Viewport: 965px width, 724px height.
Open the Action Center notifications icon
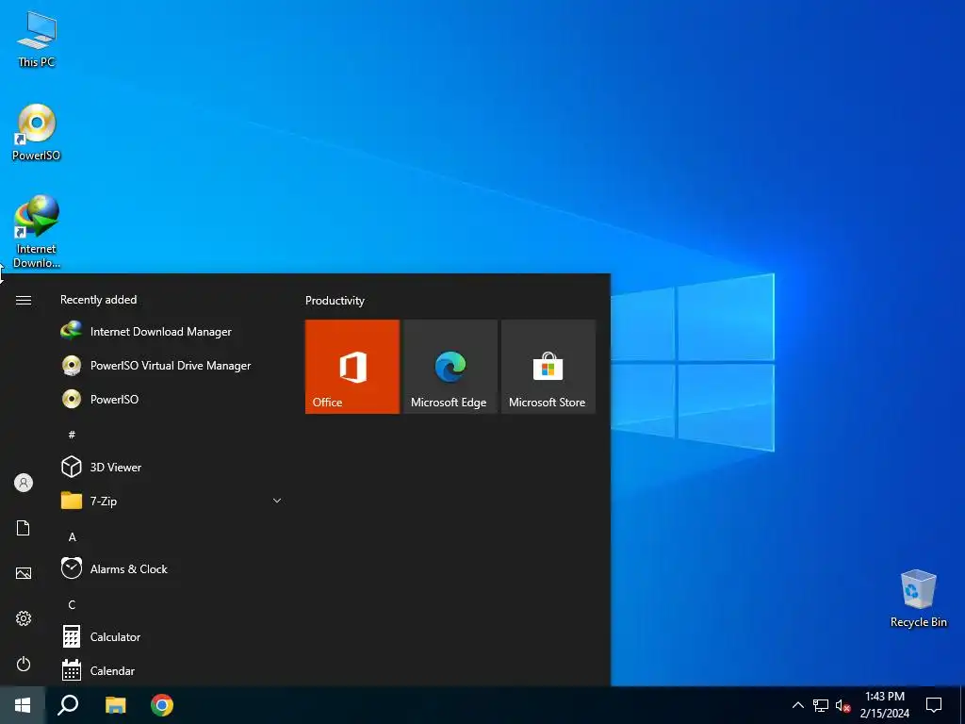(934, 705)
